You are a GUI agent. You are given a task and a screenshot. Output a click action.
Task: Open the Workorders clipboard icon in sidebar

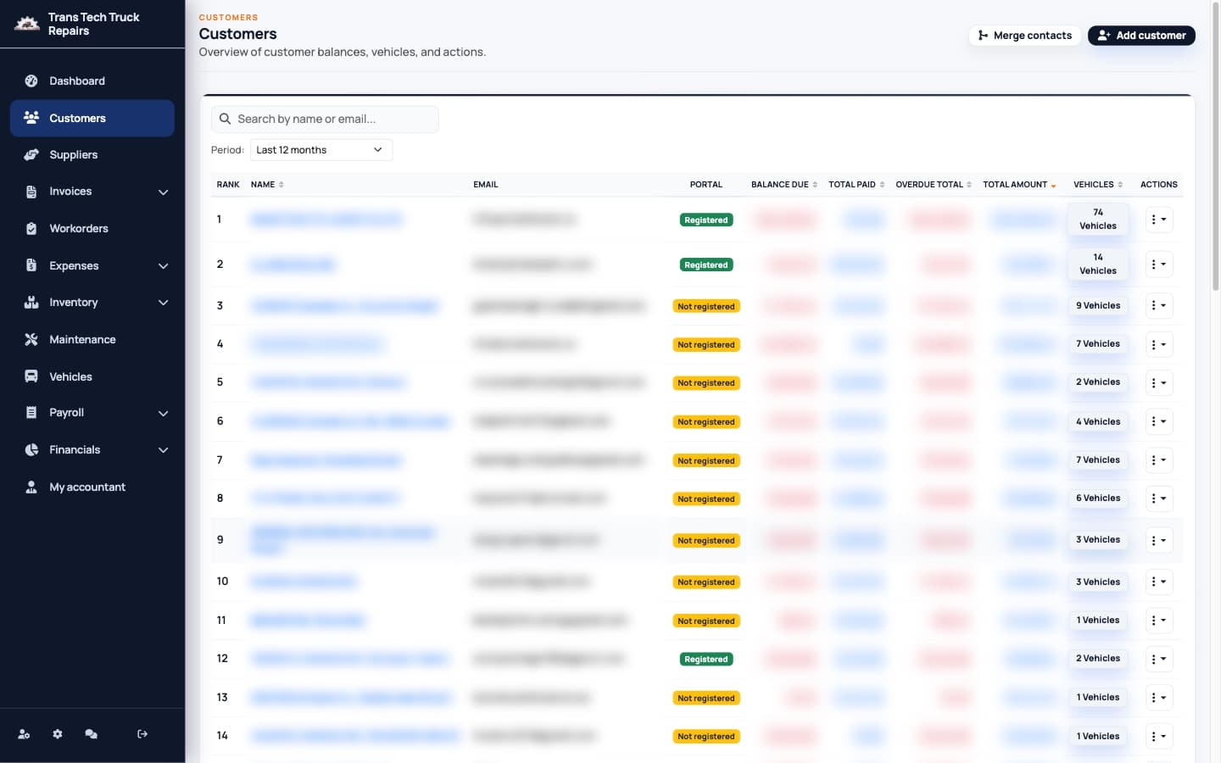31,228
